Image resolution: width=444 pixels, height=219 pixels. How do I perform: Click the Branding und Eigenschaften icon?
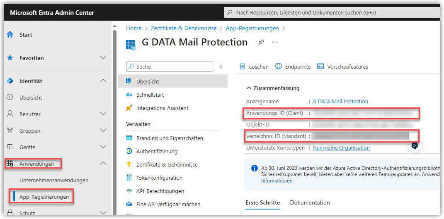click(x=129, y=138)
